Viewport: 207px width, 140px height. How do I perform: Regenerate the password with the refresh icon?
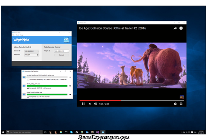point(38,55)
